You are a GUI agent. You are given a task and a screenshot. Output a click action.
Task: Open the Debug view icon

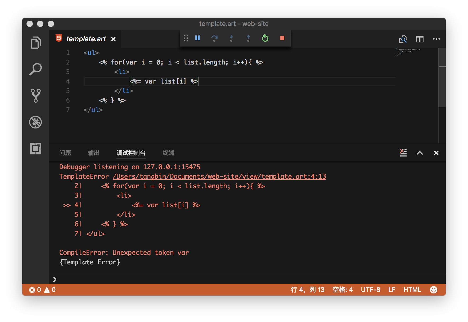(35, 122)
